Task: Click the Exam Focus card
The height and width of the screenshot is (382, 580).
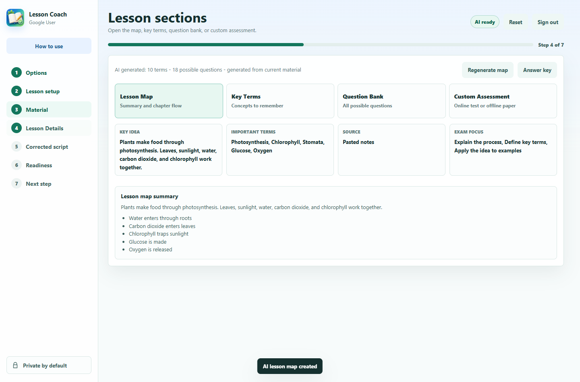Action: coord(503,150)
